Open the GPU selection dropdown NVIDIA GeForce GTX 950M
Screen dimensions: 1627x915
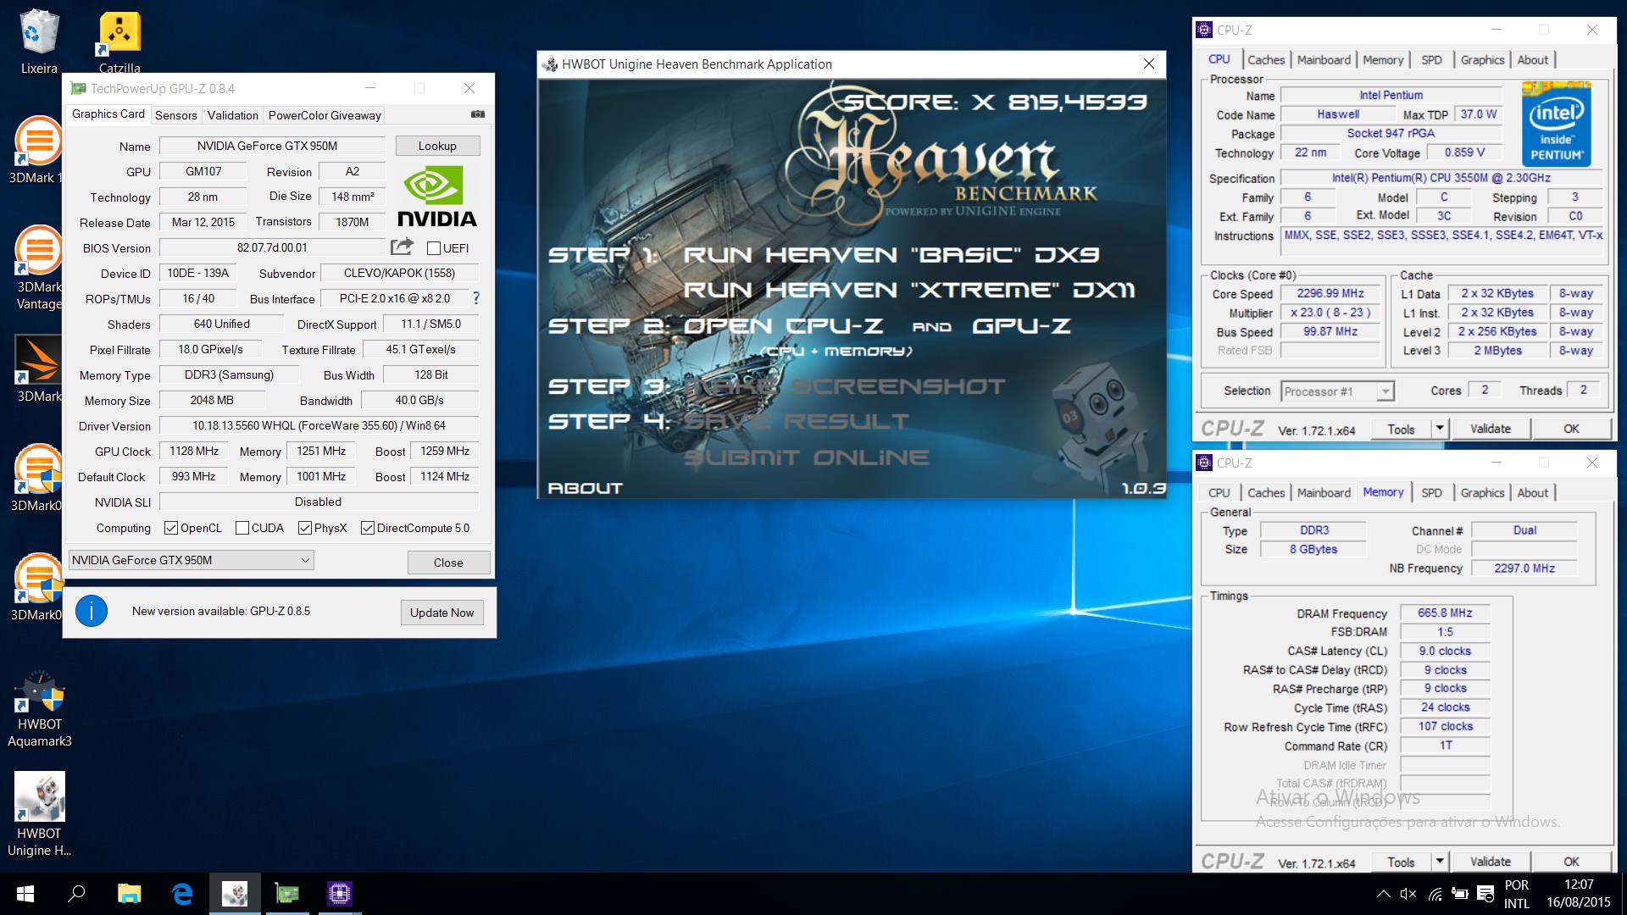pos(192,560)
